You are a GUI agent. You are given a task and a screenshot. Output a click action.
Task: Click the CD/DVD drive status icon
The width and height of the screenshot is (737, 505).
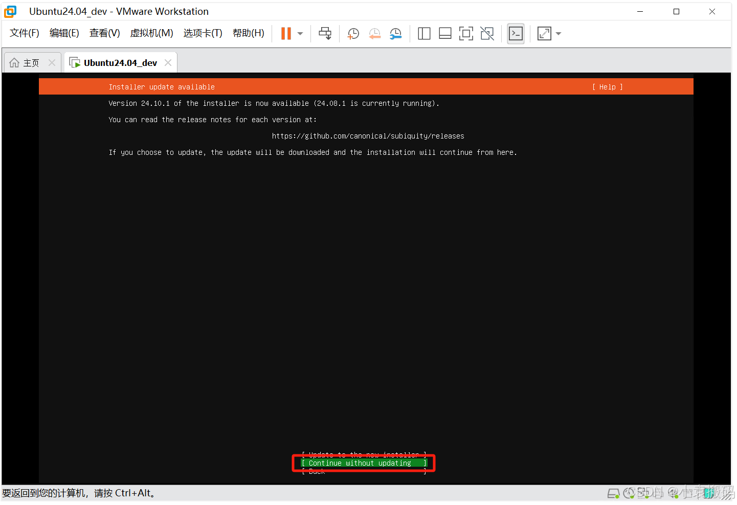point(630,493)
